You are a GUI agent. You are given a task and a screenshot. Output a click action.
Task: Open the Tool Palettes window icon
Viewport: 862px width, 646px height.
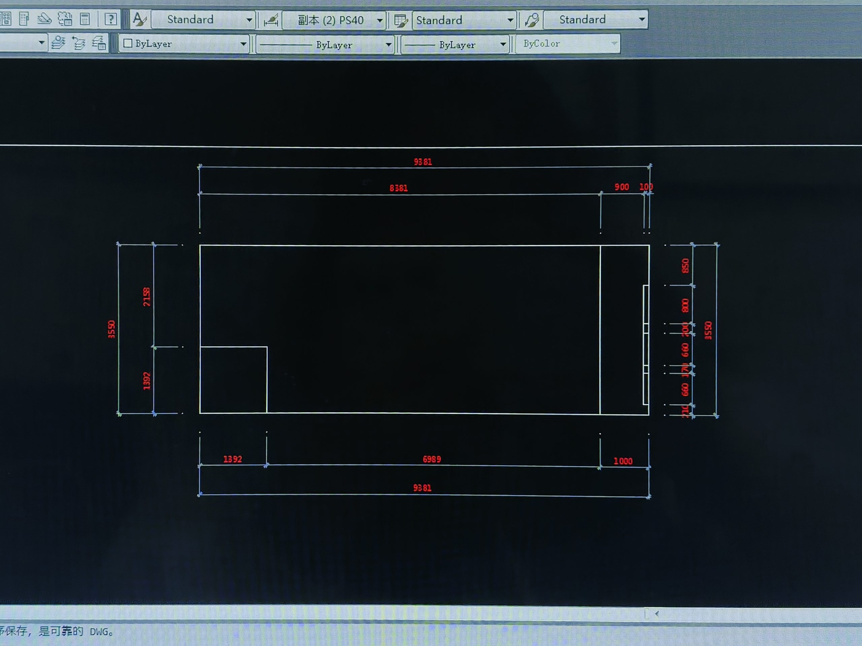click(24, 19)
